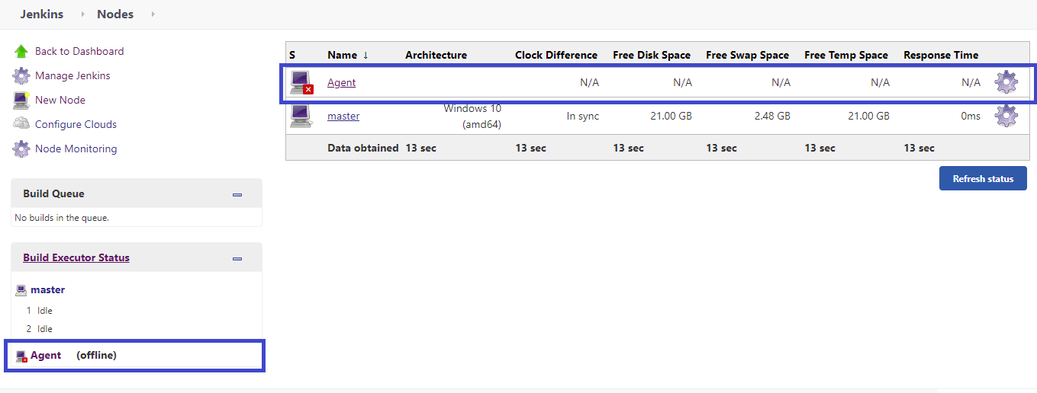Sort by Free Swap Space column header
Image resolution: width=1037 pixels, height=393 pixels.
tap(748, 55)
